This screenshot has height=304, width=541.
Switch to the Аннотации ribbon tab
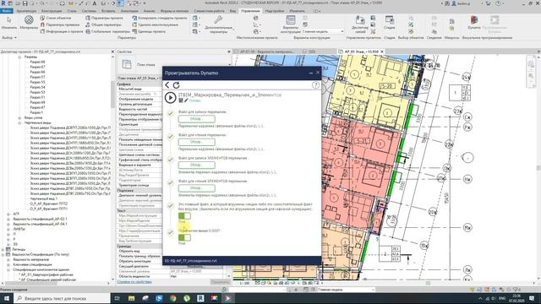tap(129, 11)
